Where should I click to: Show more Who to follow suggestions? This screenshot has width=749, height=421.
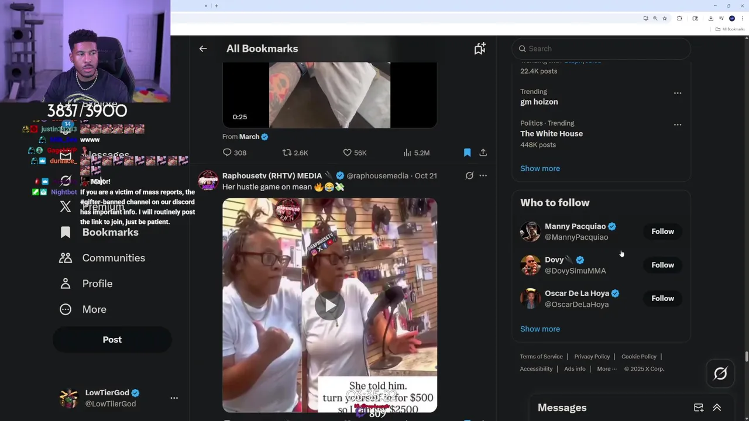point(540,329)
